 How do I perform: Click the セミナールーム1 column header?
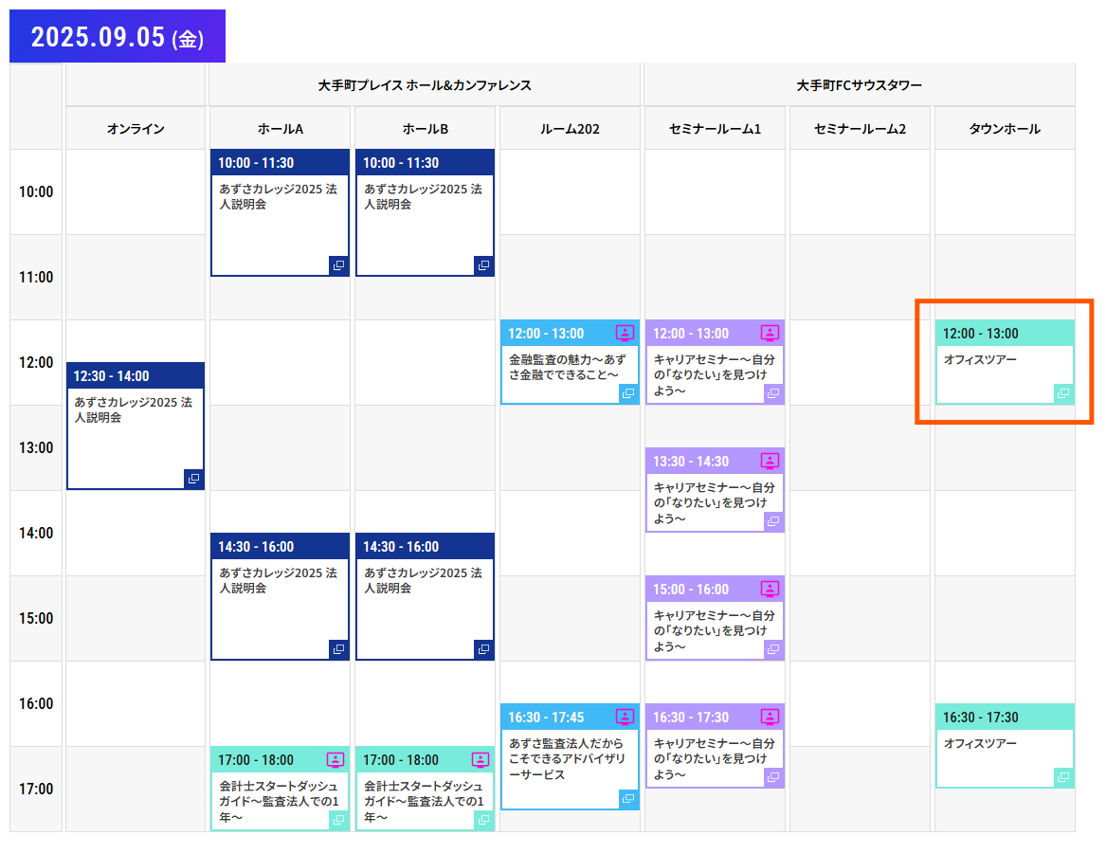click(715, 128)
